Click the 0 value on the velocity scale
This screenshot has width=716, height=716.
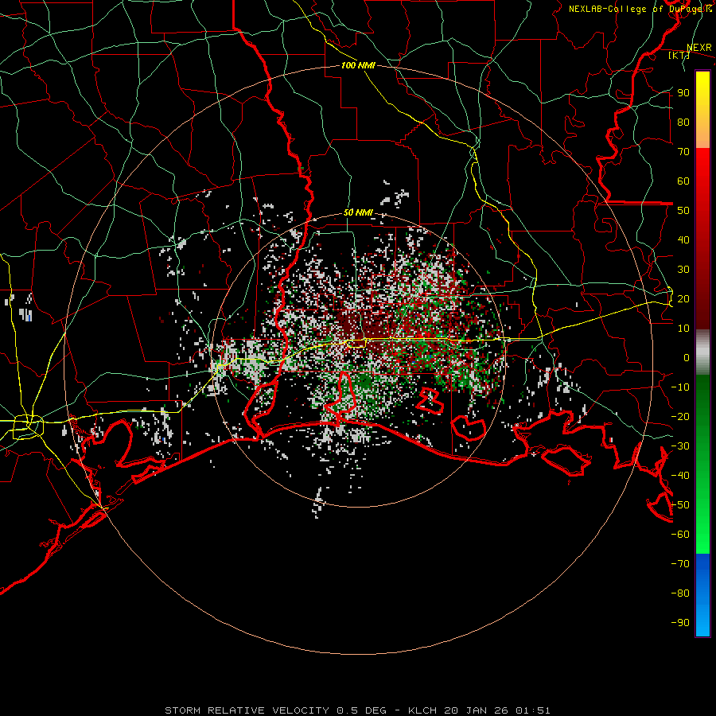click(x=687, y=358)
